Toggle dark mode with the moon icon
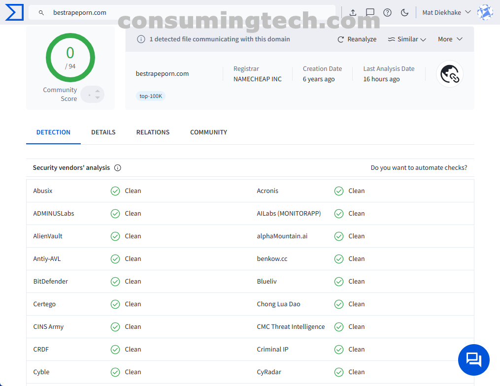The image size is (500, 386). [404, 13]
